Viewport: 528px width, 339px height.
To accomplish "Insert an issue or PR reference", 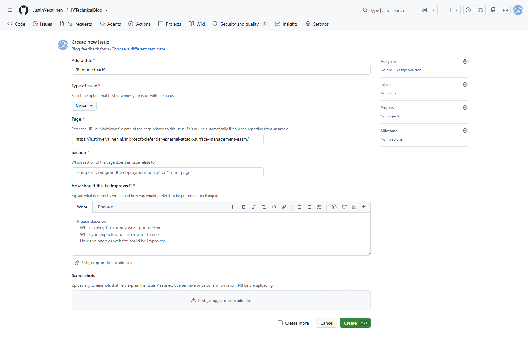I will (x=344, y=207).
